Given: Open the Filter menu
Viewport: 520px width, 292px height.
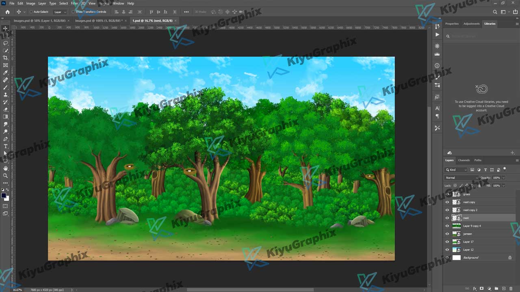Looking at the screenshot, I should [x=74, y=3].
